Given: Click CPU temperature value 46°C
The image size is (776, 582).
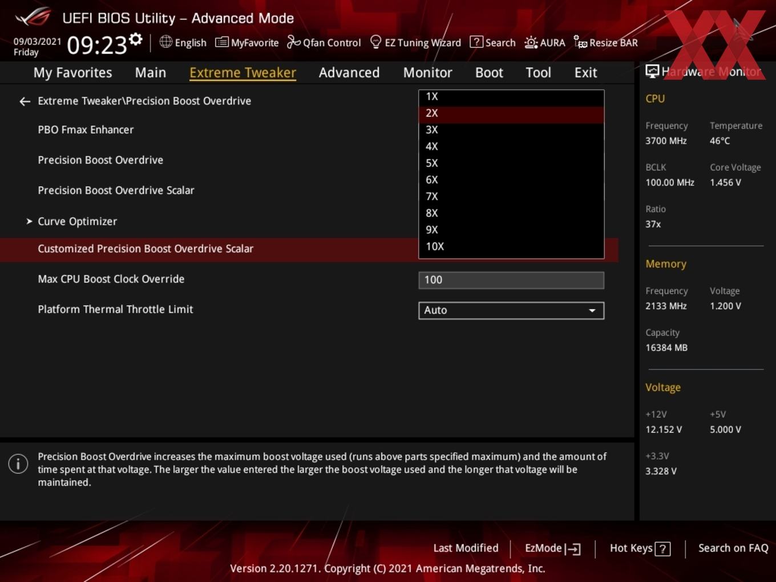Looking at the screenshot, I should click(x=720, y=141).
